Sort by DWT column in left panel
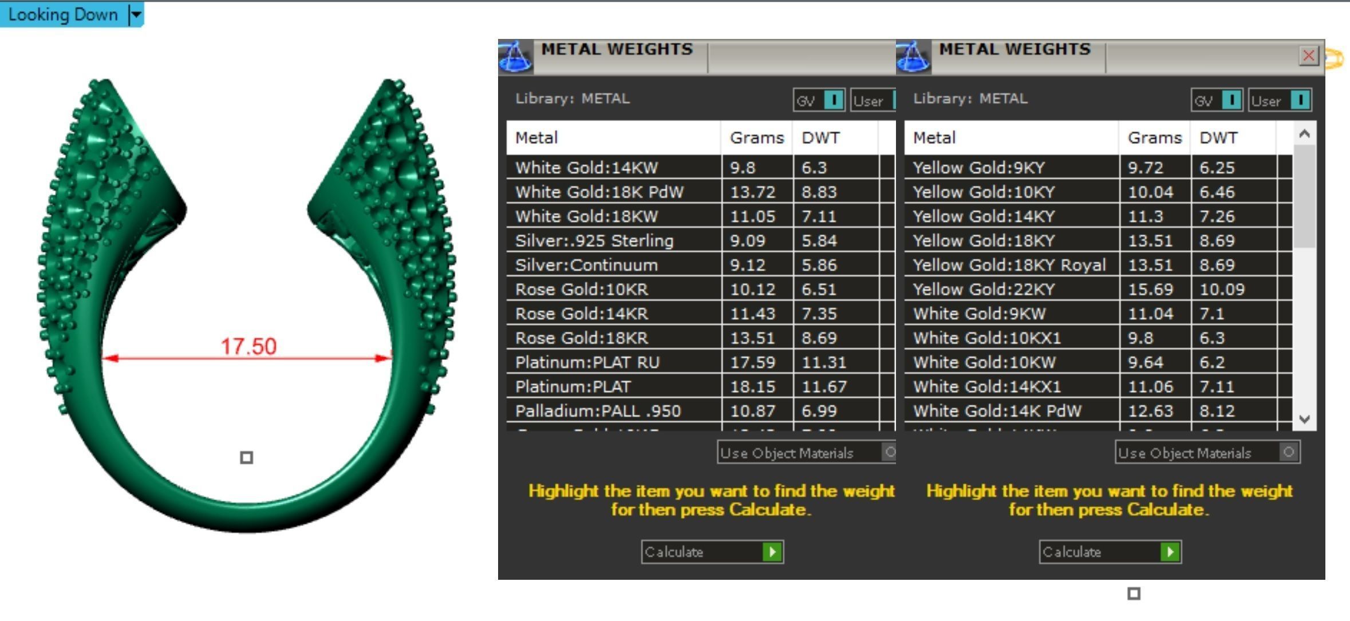1350x621 pixels. (x=835, y=137)
